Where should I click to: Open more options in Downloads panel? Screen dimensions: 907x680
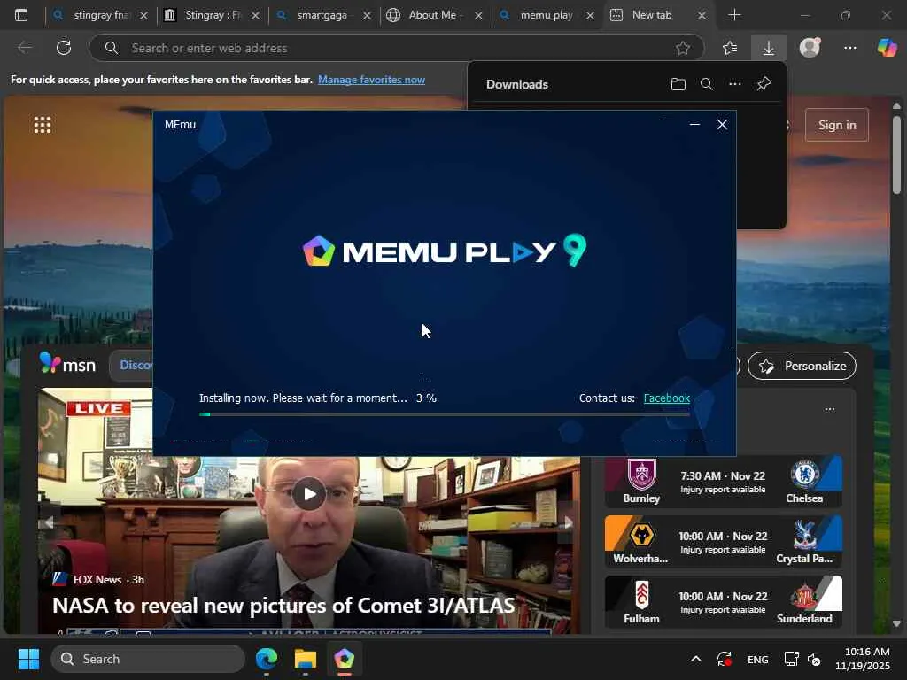click(734, 84)
